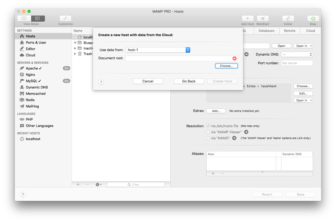Image resolution: width=336 pixels, height=222 pixels.
Task: Cancel the create host dialog
Action: point(148,81)
